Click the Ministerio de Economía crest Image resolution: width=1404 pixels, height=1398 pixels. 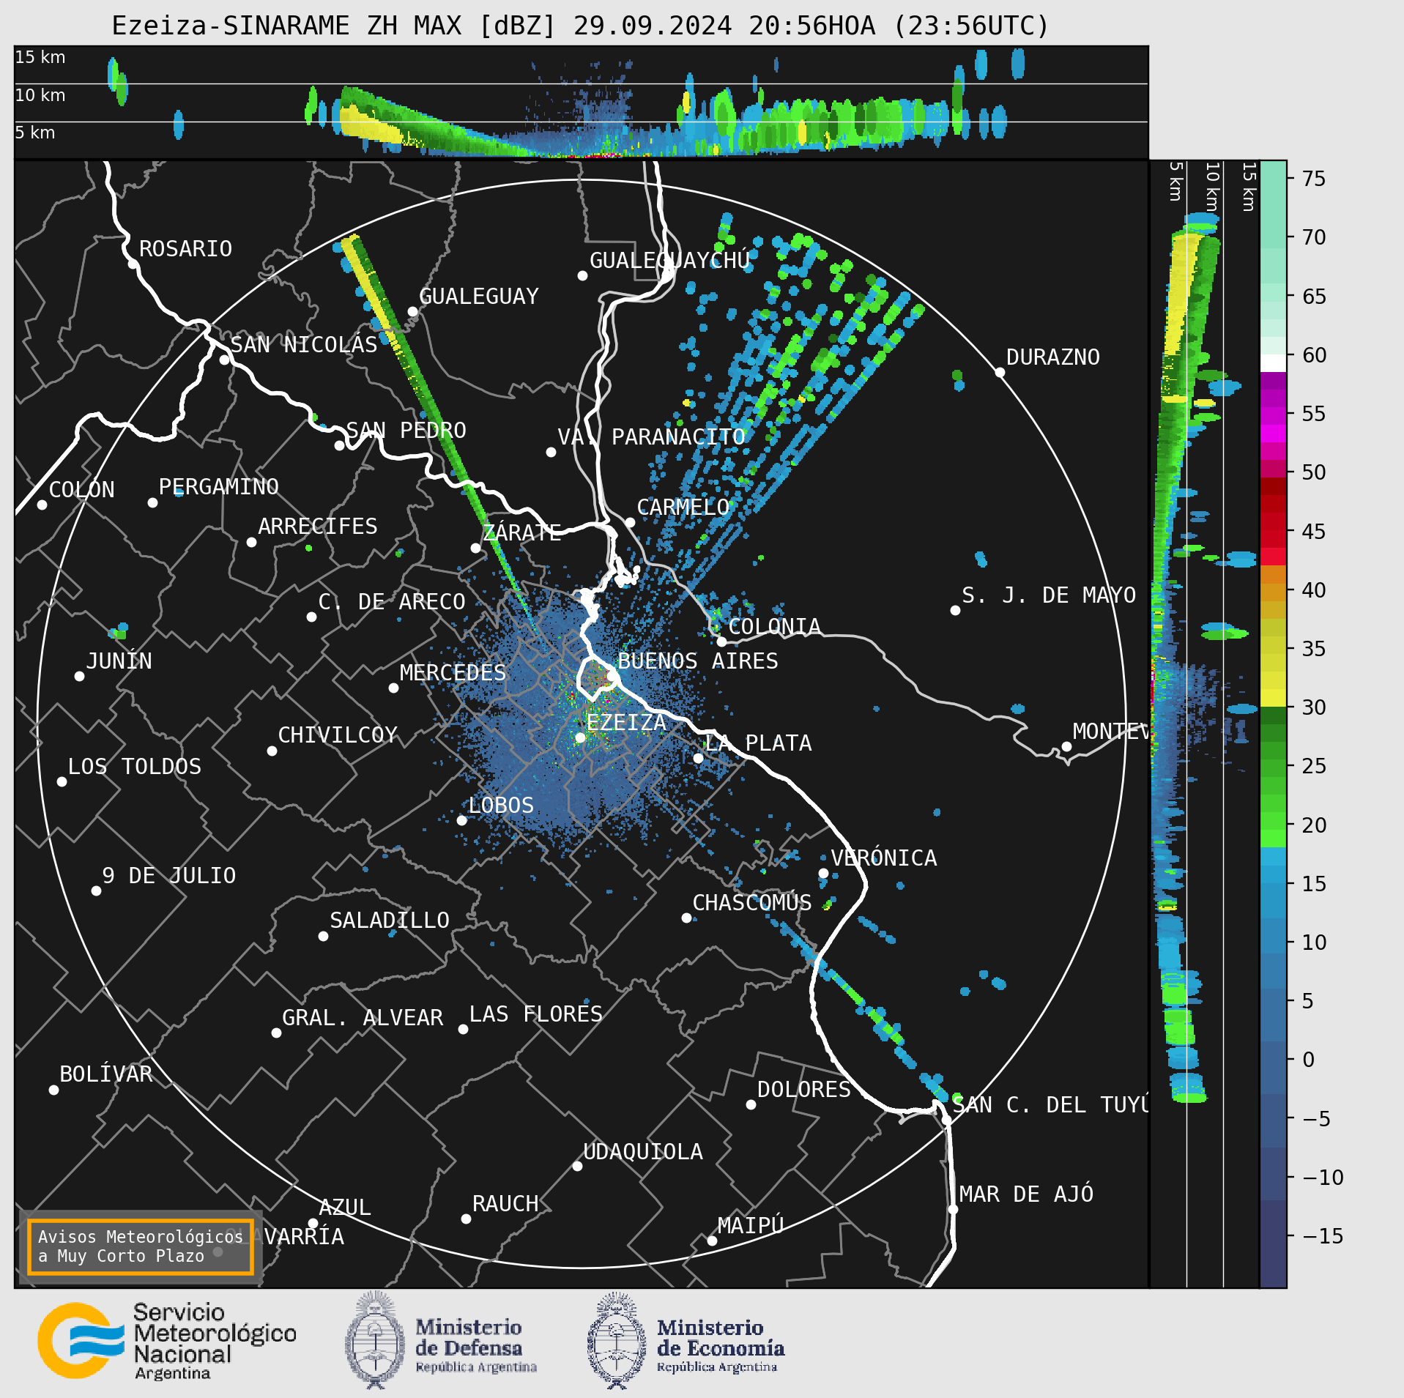[617, 1340]
